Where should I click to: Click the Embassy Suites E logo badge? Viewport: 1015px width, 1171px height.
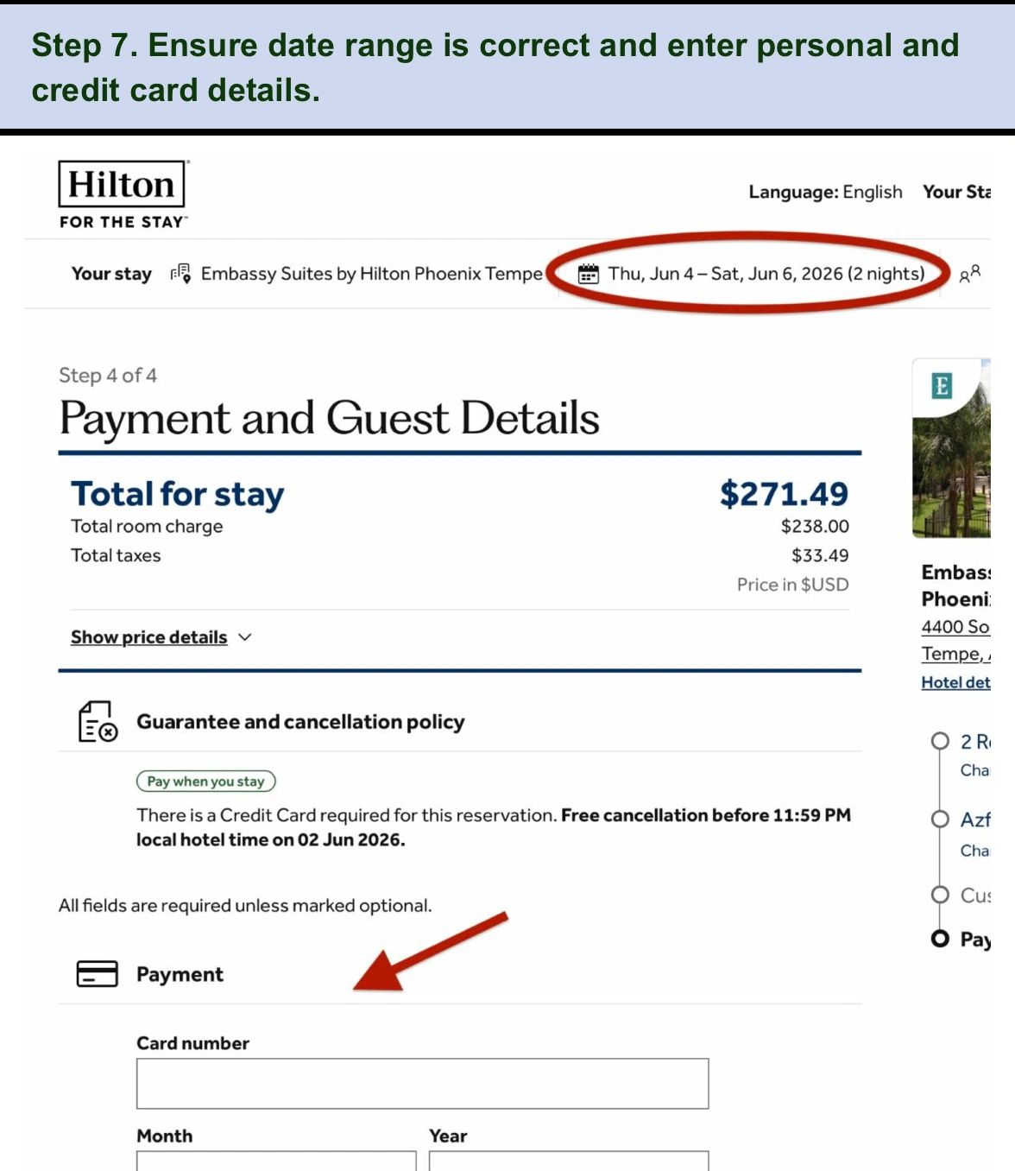click(x=942, y=385)
